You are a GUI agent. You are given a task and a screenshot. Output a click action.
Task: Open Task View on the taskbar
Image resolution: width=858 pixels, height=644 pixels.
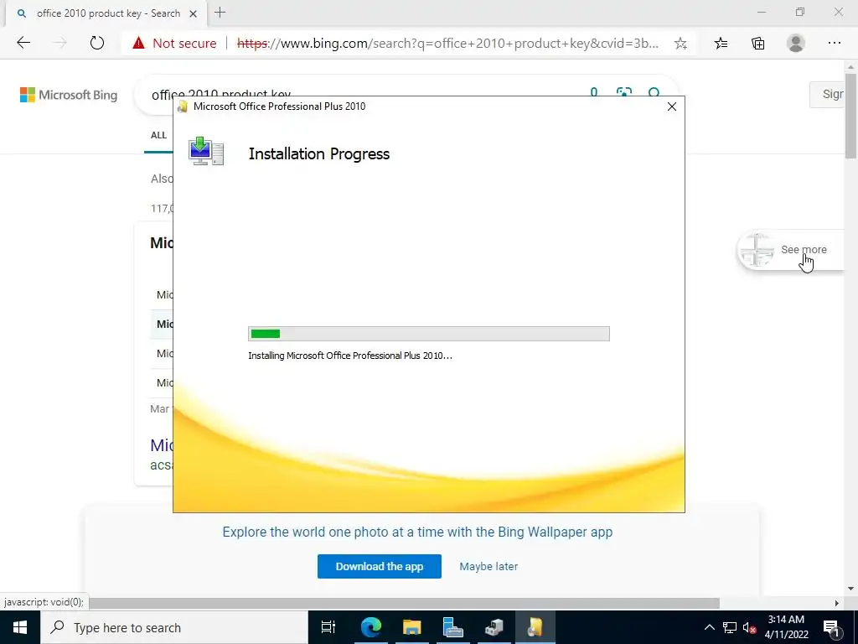(328, 627)
